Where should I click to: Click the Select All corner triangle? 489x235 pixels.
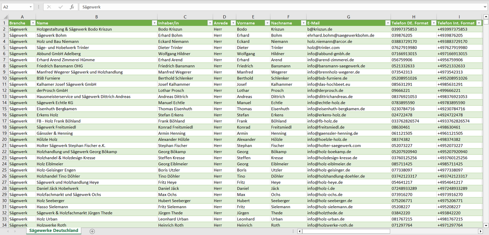pyautogui.click(x=5, y=17)
